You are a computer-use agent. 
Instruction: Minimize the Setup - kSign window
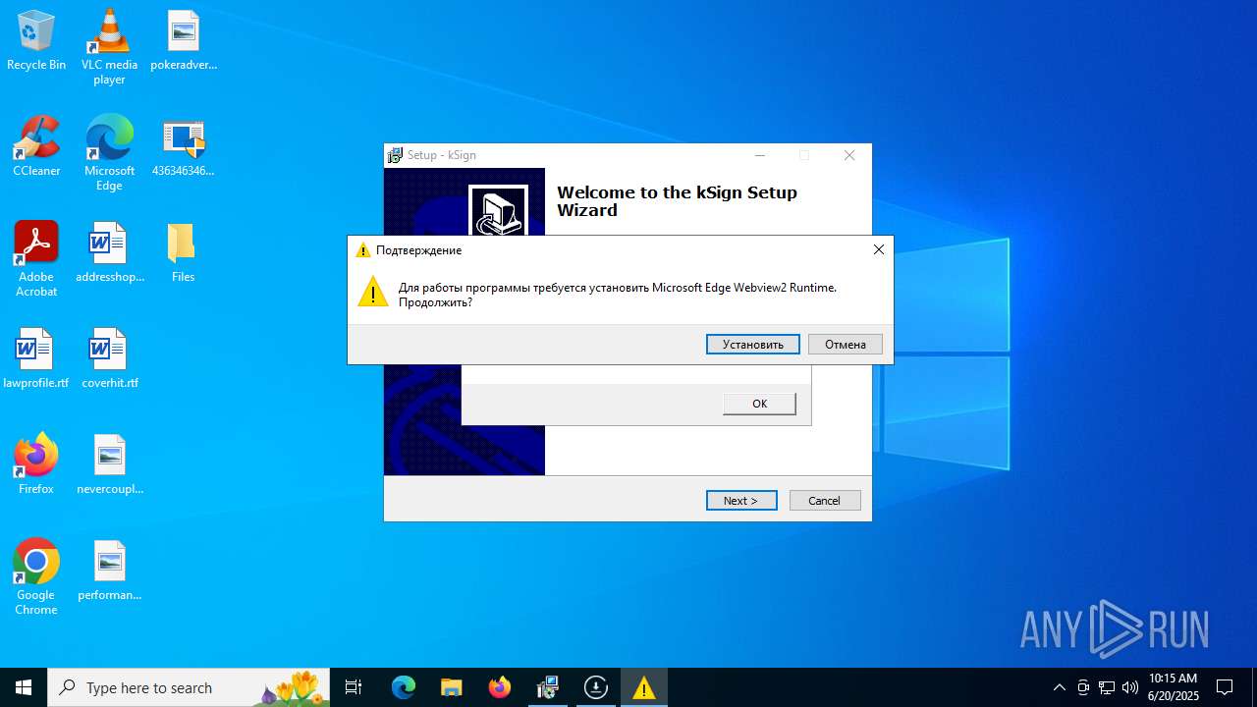coord(759,155)
